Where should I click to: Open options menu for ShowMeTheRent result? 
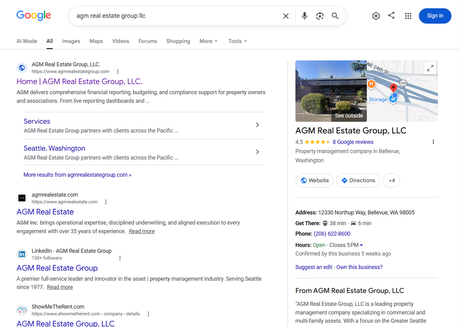148,314
